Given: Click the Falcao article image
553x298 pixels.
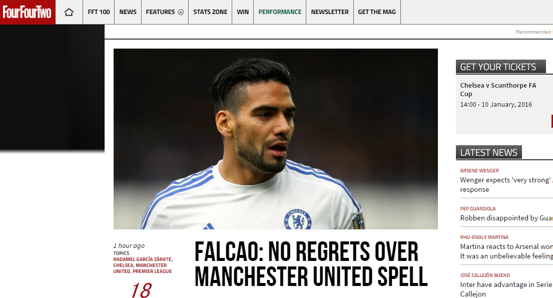Looking at the screenshot, I should click(x=275, y=139).
